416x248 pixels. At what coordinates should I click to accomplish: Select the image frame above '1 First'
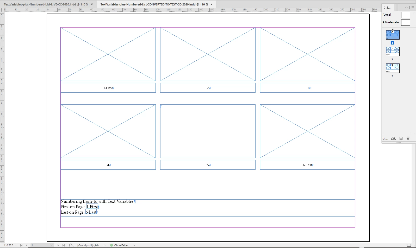click(x=108, y=54)
